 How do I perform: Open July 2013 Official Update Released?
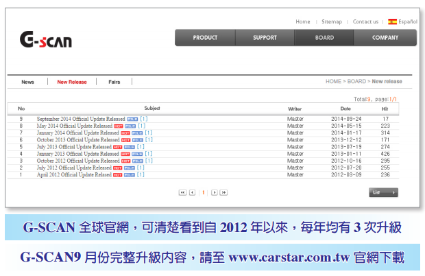[x=74, y=147]
